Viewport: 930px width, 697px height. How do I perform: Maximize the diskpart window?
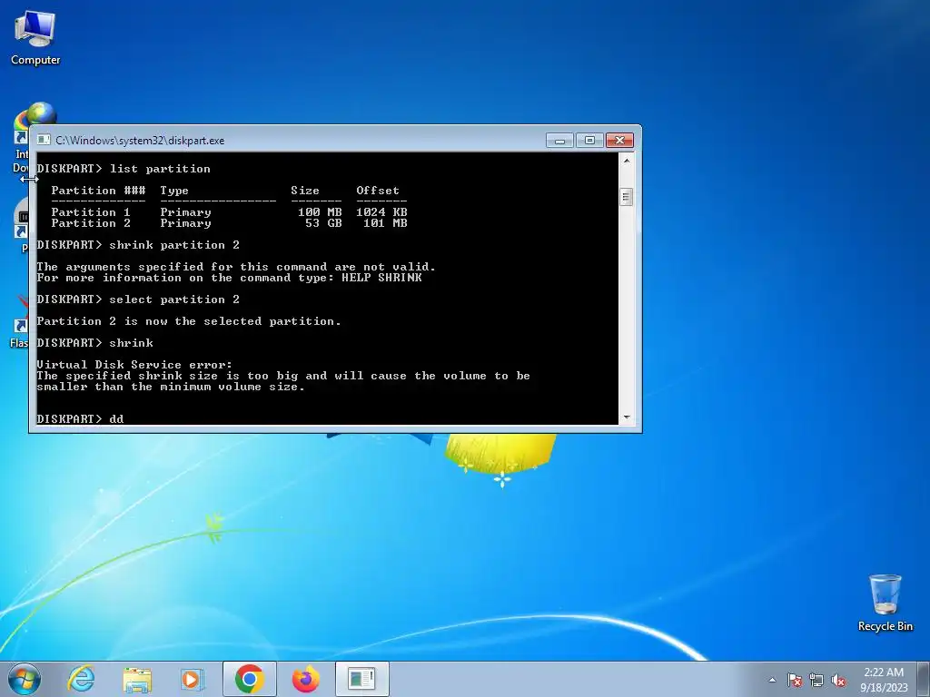coord(589,140)
